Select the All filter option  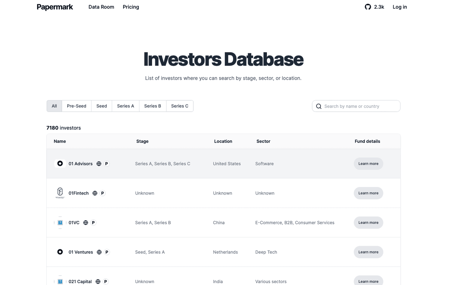point(54,106)
